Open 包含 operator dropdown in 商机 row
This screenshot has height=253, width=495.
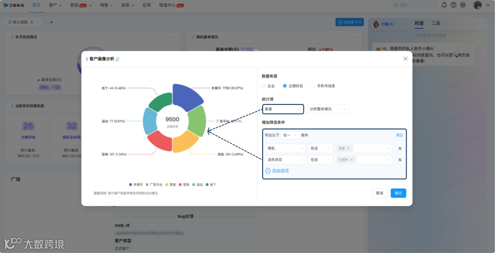click(x=320, y=148)
